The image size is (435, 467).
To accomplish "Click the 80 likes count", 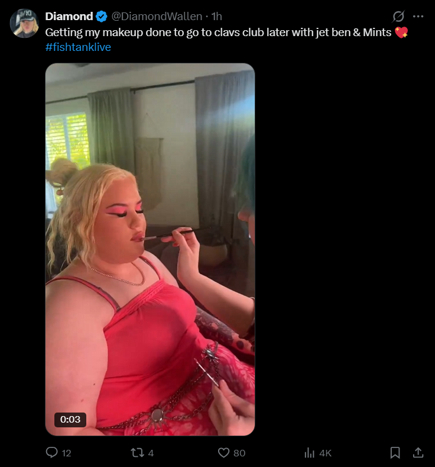I will click(x=239, y=453).
